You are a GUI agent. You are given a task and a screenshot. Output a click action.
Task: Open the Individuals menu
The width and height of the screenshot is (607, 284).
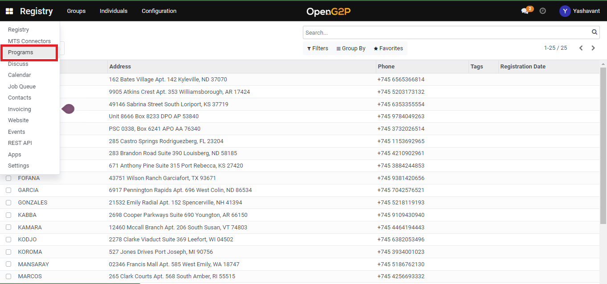[113, 11]
